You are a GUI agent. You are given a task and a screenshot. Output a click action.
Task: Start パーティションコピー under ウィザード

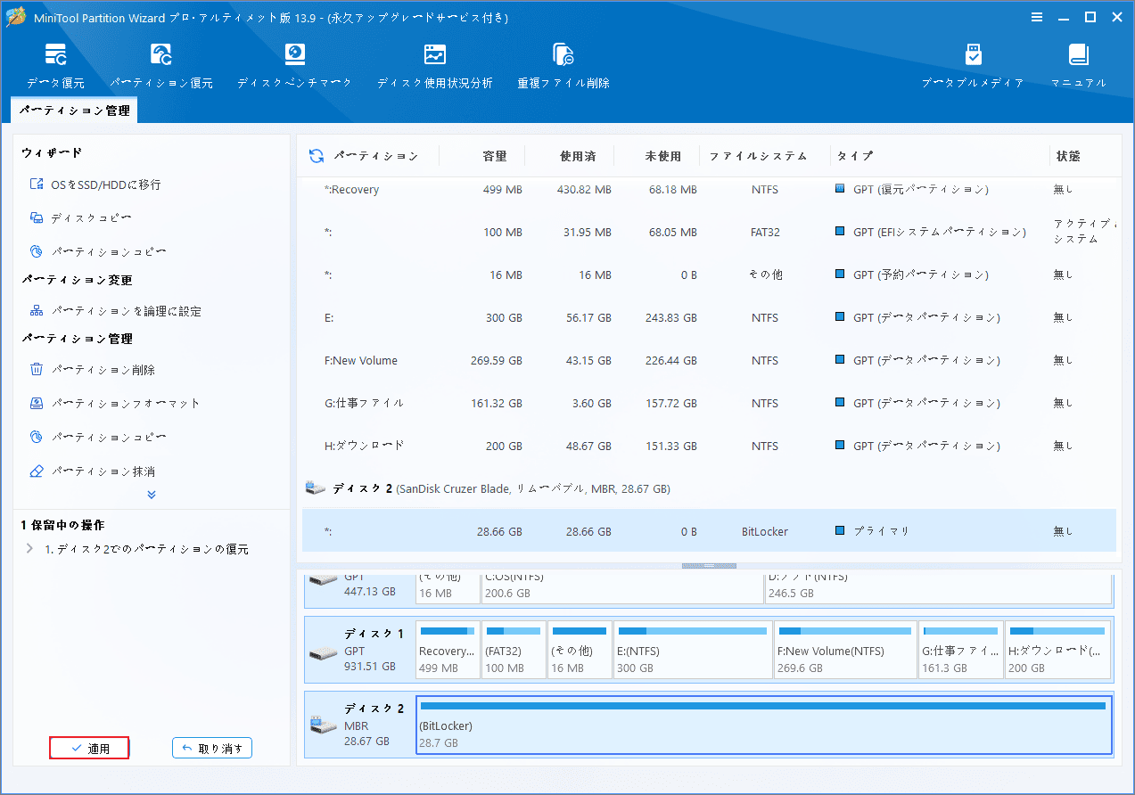click(98, 251)
